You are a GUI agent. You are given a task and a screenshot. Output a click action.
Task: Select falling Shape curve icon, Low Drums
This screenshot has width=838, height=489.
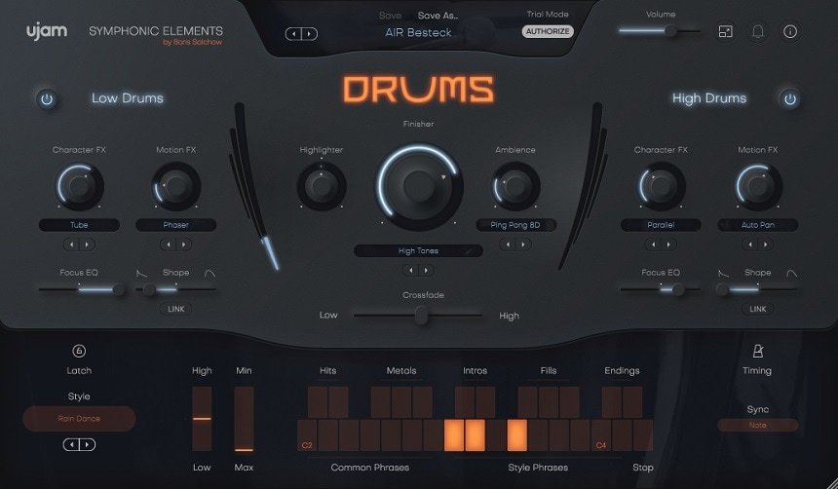[x=141, y=273]
